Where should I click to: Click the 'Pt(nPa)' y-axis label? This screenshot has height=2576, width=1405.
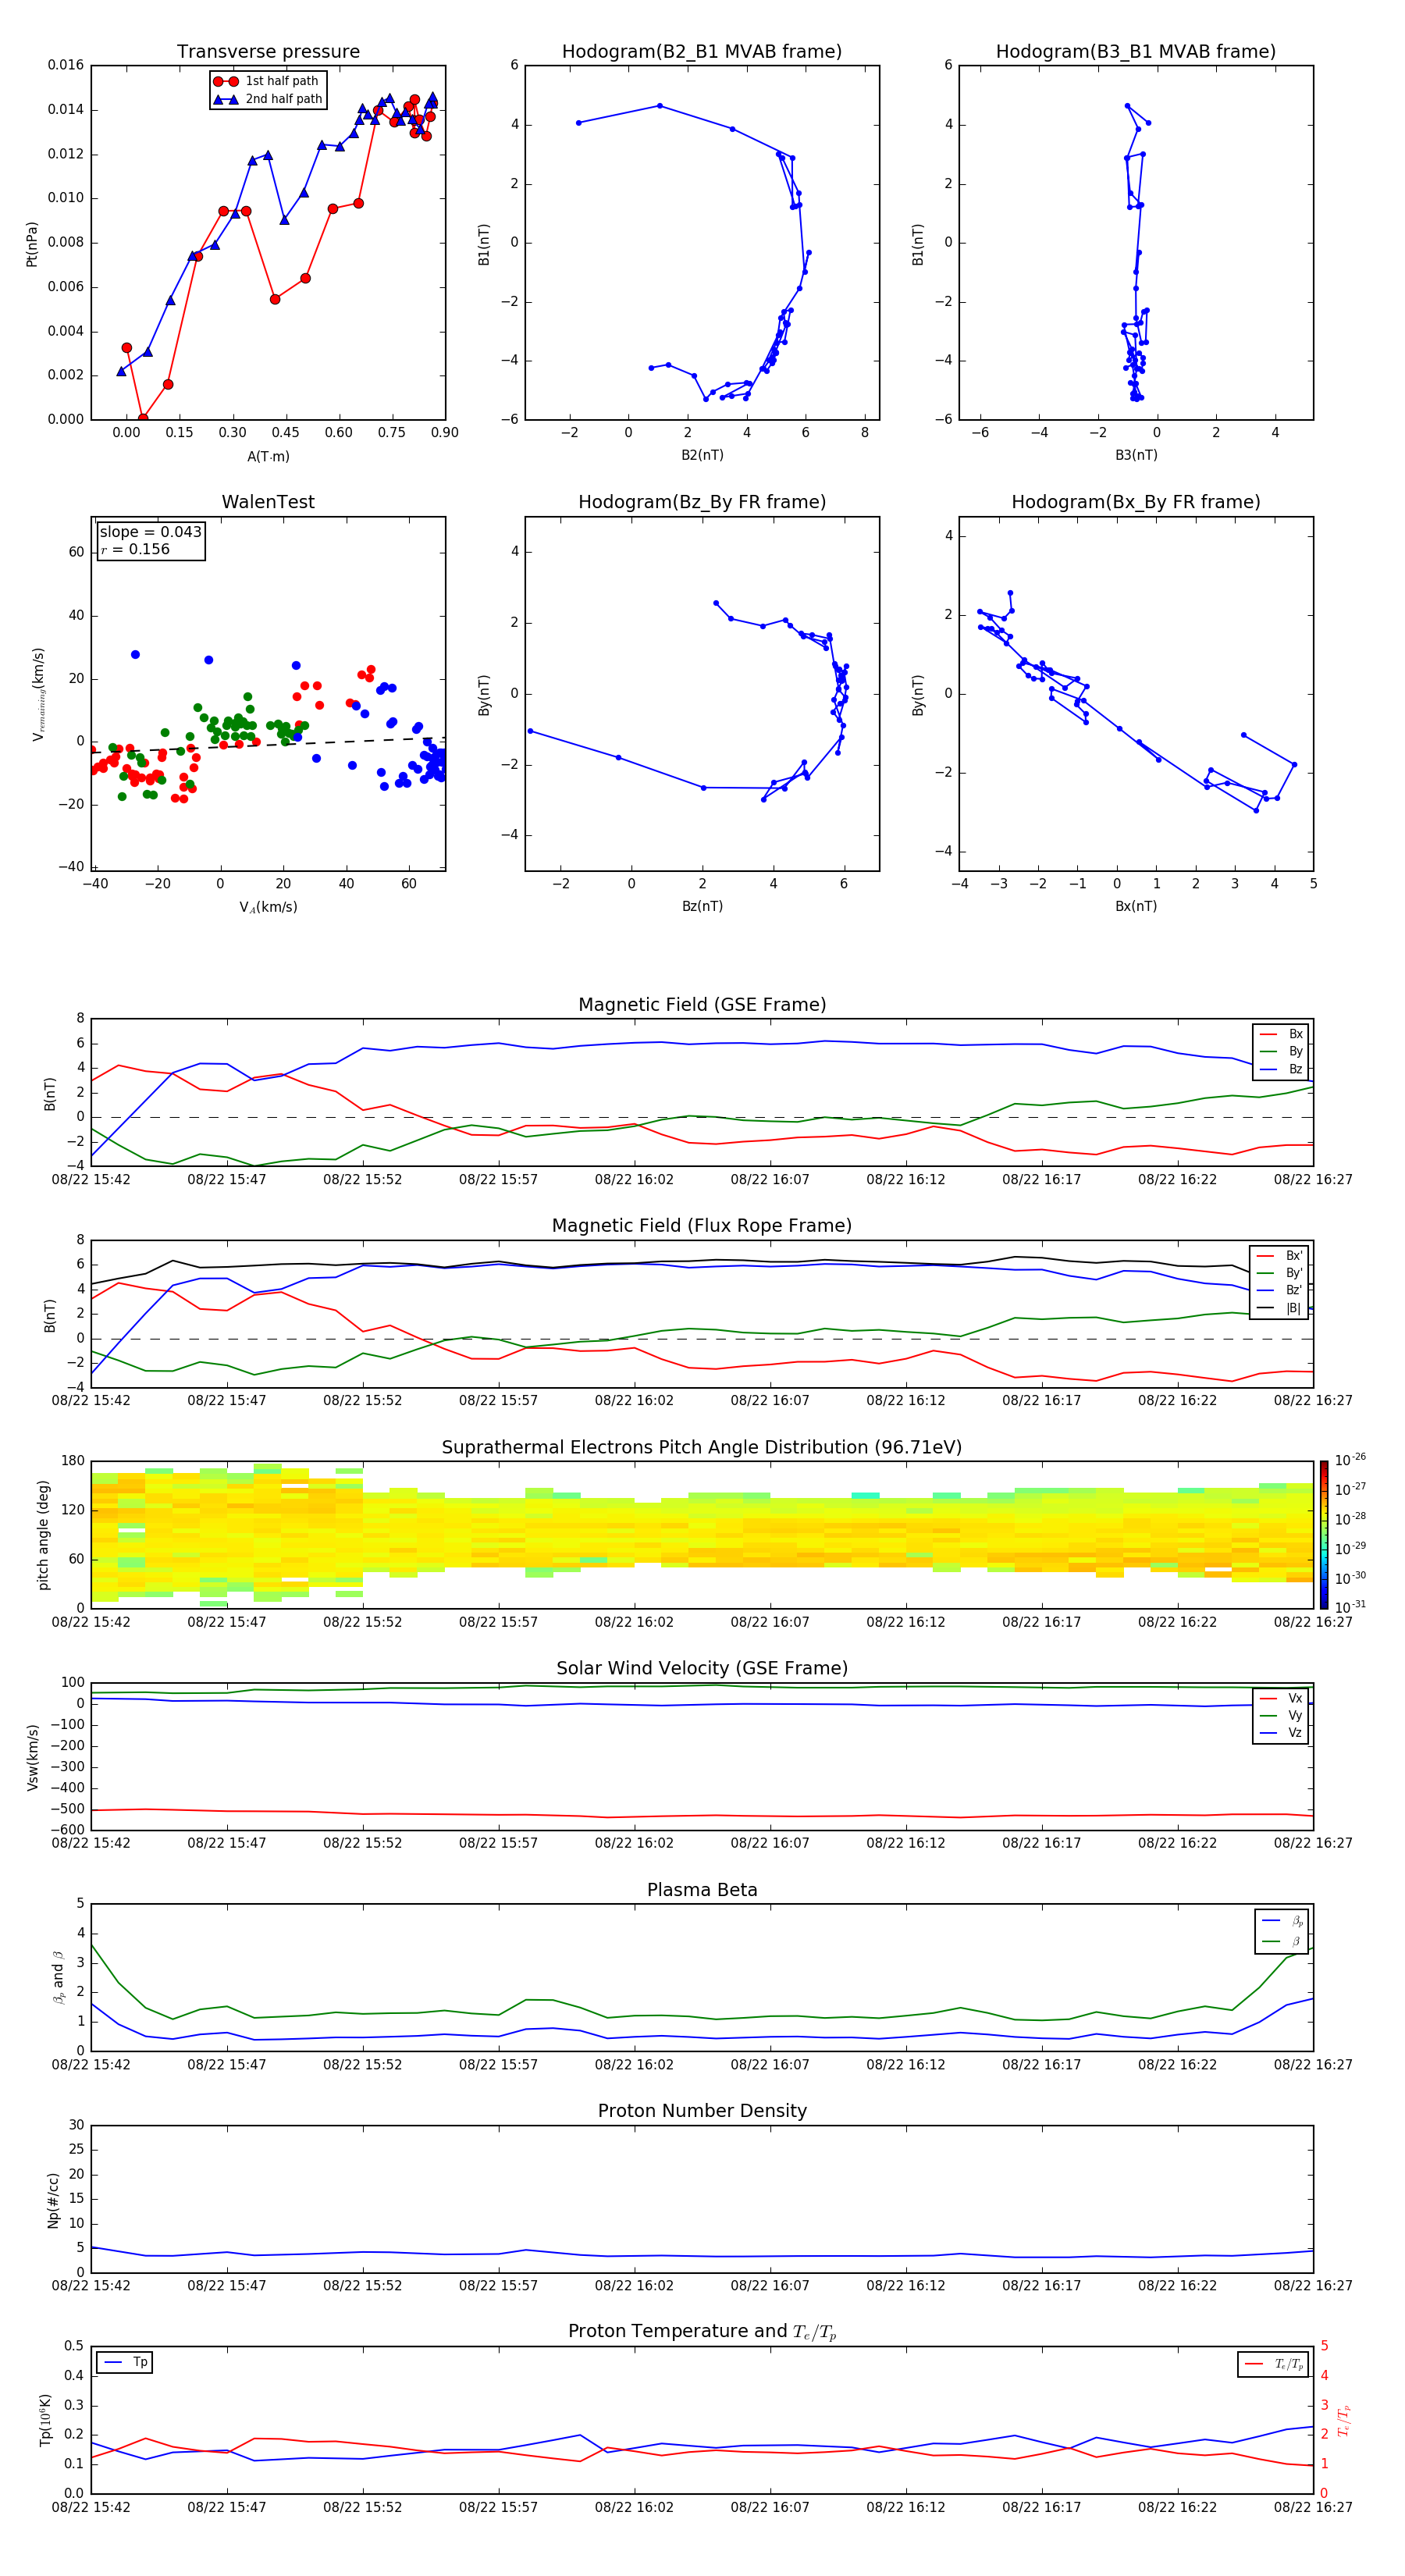pyautogui.click(x=32, y=243)
